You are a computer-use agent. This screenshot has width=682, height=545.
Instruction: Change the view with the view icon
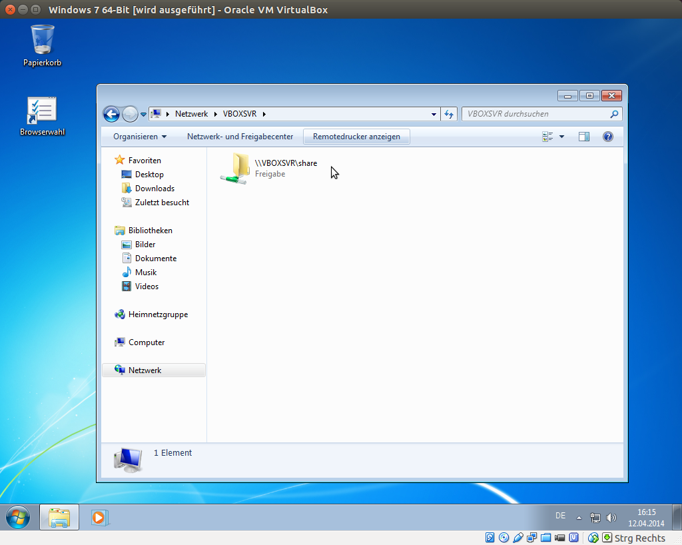(x=547, y=137)
